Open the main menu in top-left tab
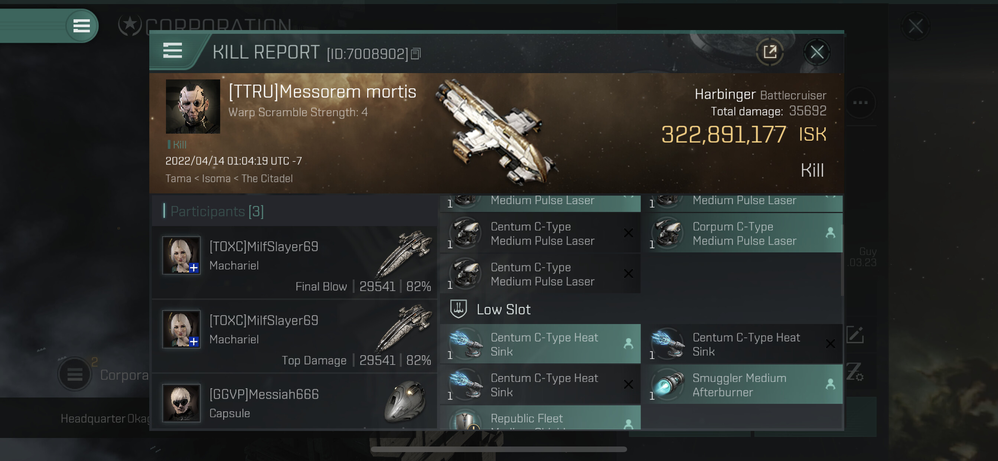 82,26
